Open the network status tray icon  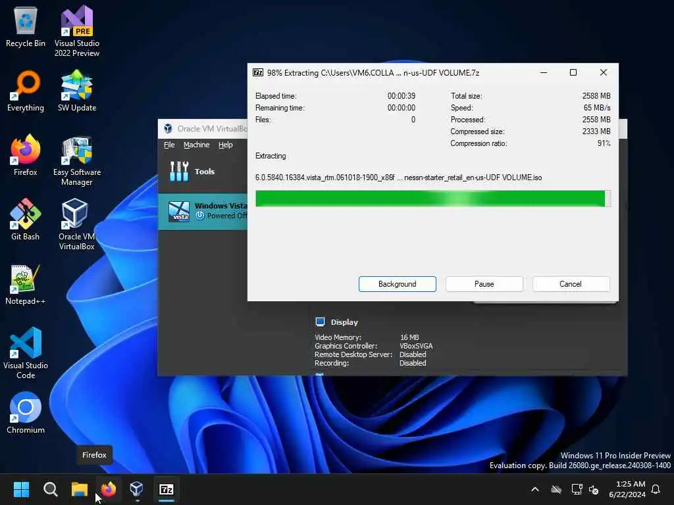point(577,489)
